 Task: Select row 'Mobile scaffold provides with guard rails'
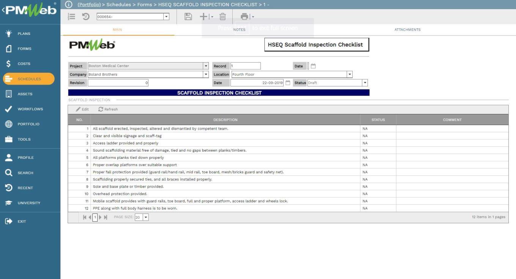coord(288,201)
